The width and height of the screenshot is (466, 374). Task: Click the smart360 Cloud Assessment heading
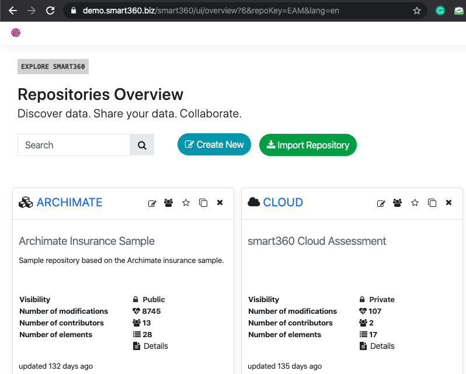pos(317,241)
